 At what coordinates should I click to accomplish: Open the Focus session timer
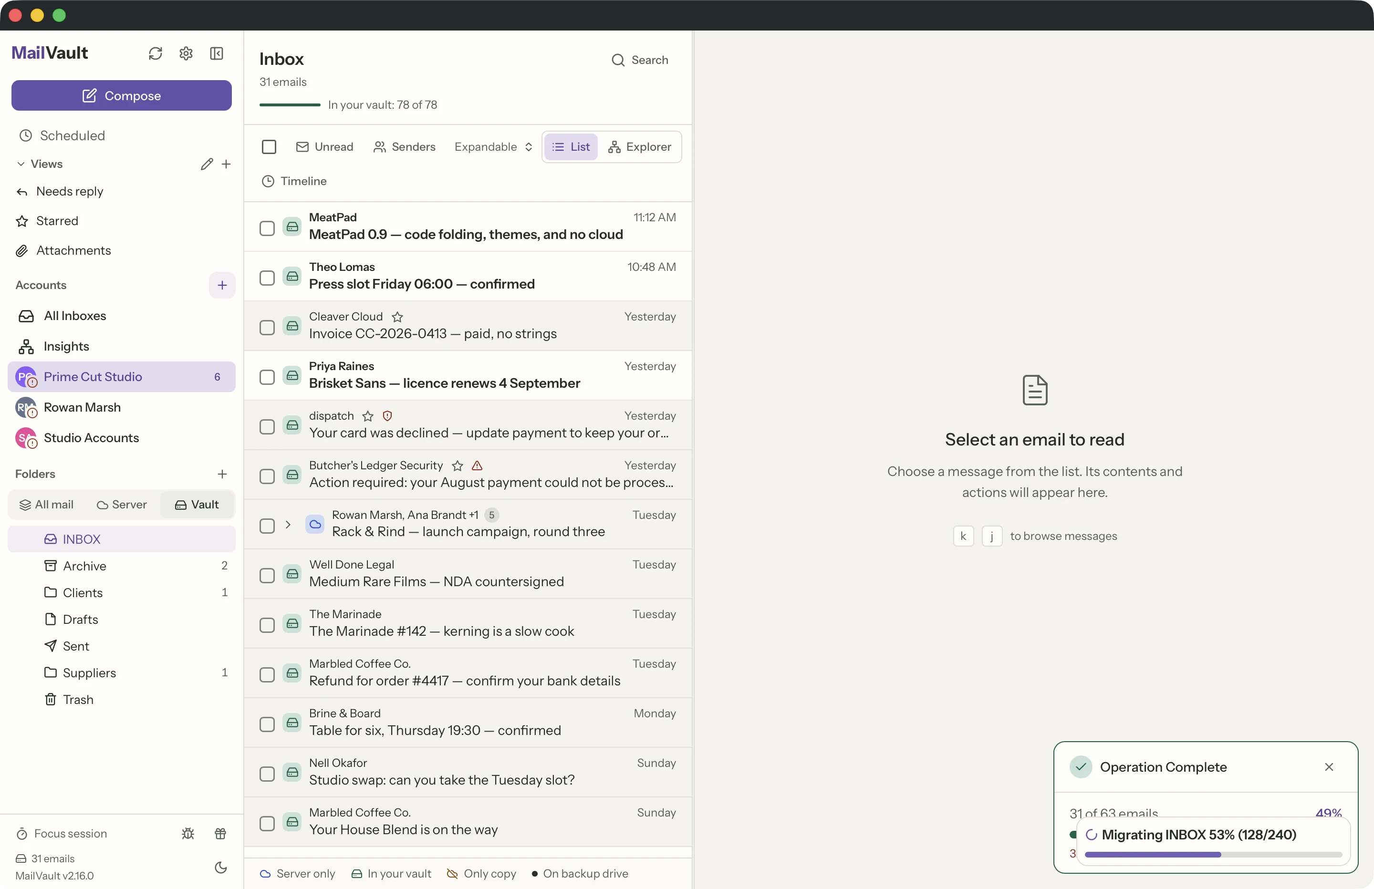tap(62, 834)
